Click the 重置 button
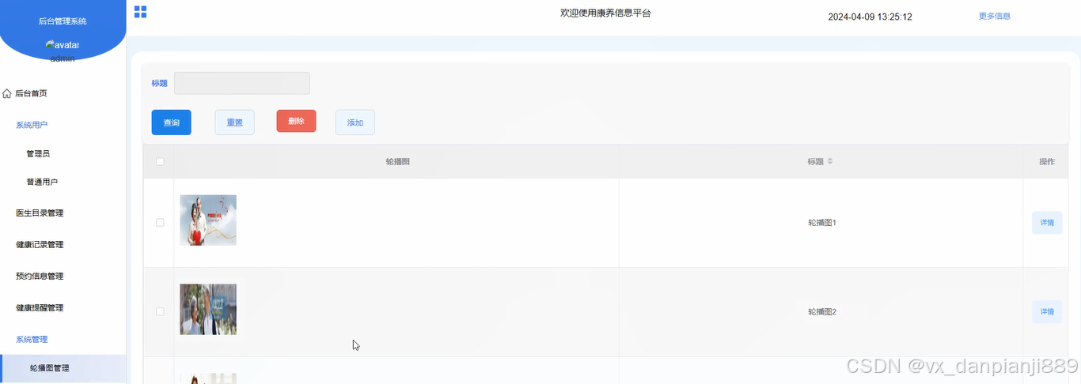This screenshot has width=1081, height=384. pos(235,122)
